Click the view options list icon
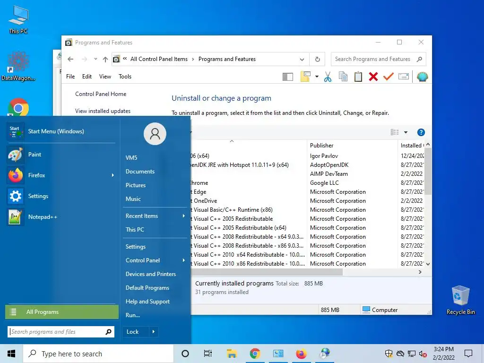This screenshot has height=363, width=484. click(x=395, y=132)
